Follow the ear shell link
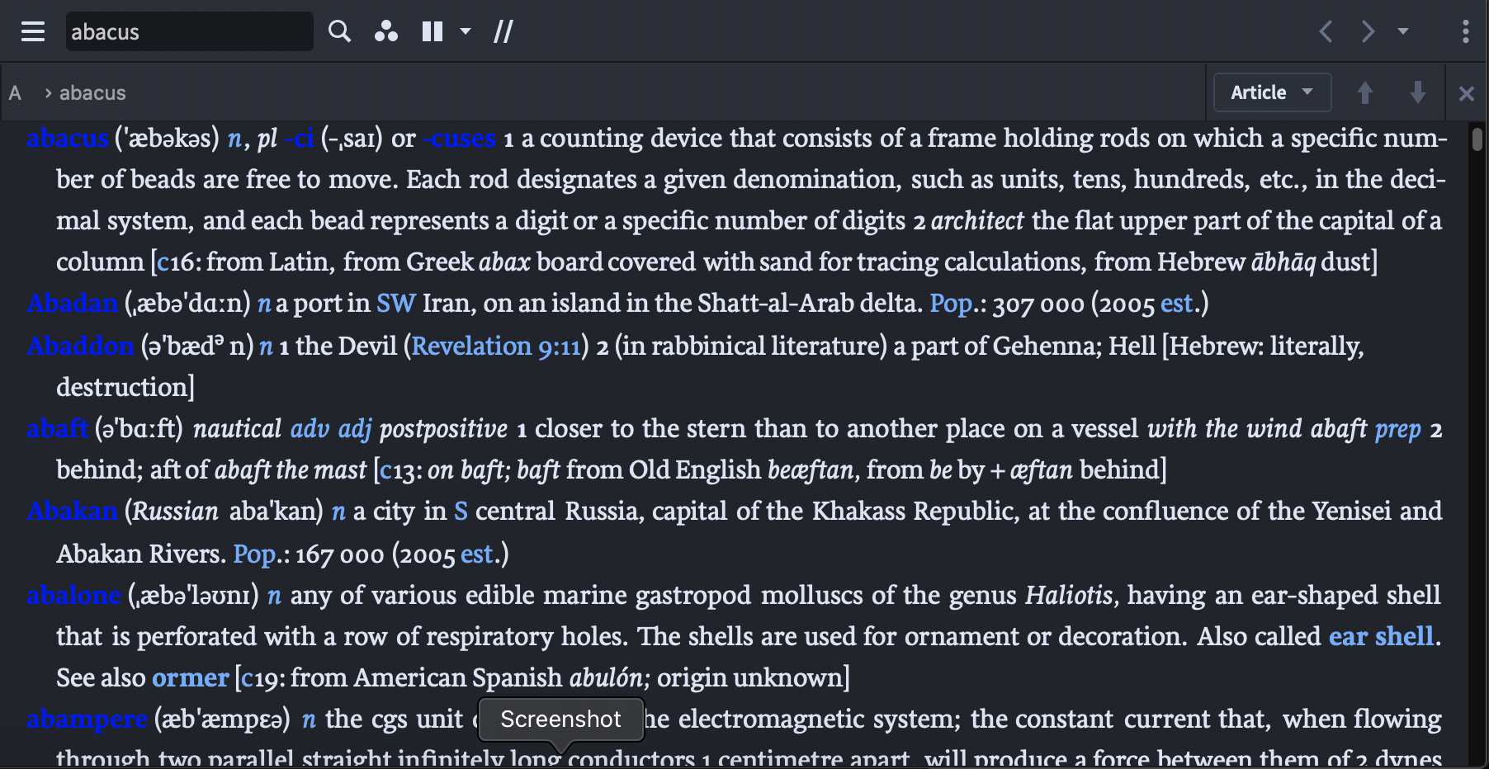The height and width of the screenshot is (769, 1489). coord(1382,636)
